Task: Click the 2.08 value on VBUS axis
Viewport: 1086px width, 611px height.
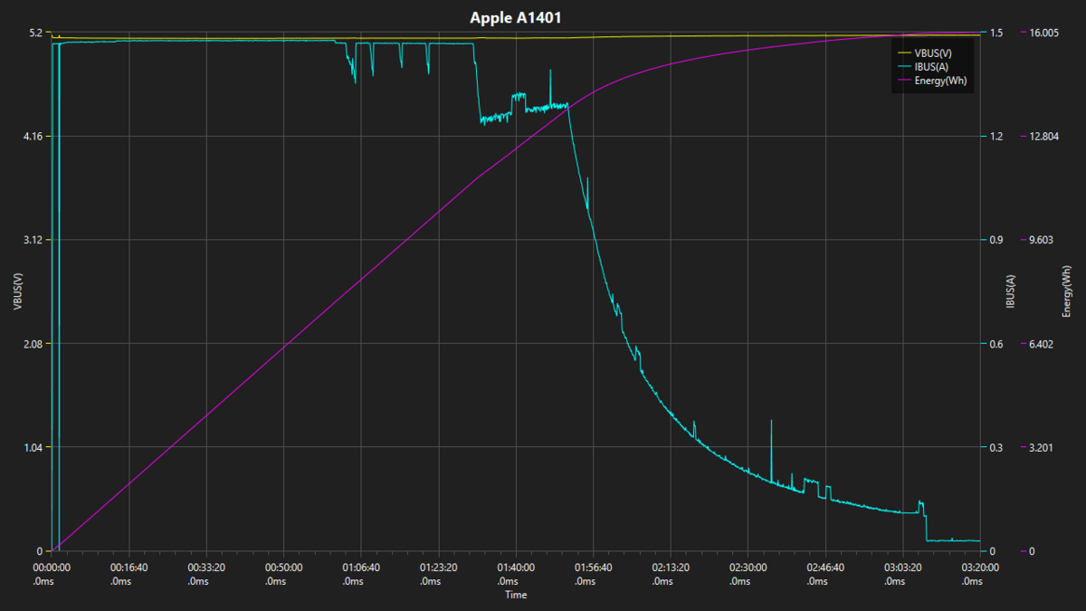Action: [33, 344]
